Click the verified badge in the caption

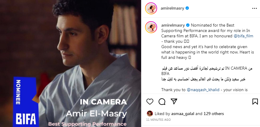[188, 25]
